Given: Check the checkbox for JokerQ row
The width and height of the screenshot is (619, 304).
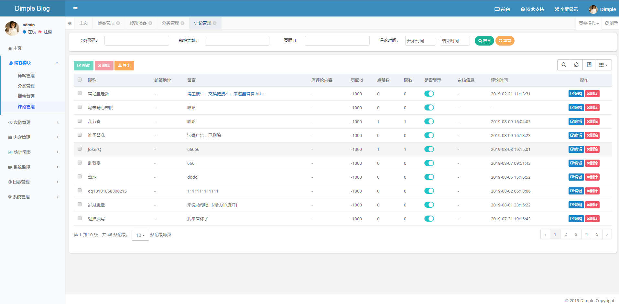Looking at the screenshot, I should point(80,149).
